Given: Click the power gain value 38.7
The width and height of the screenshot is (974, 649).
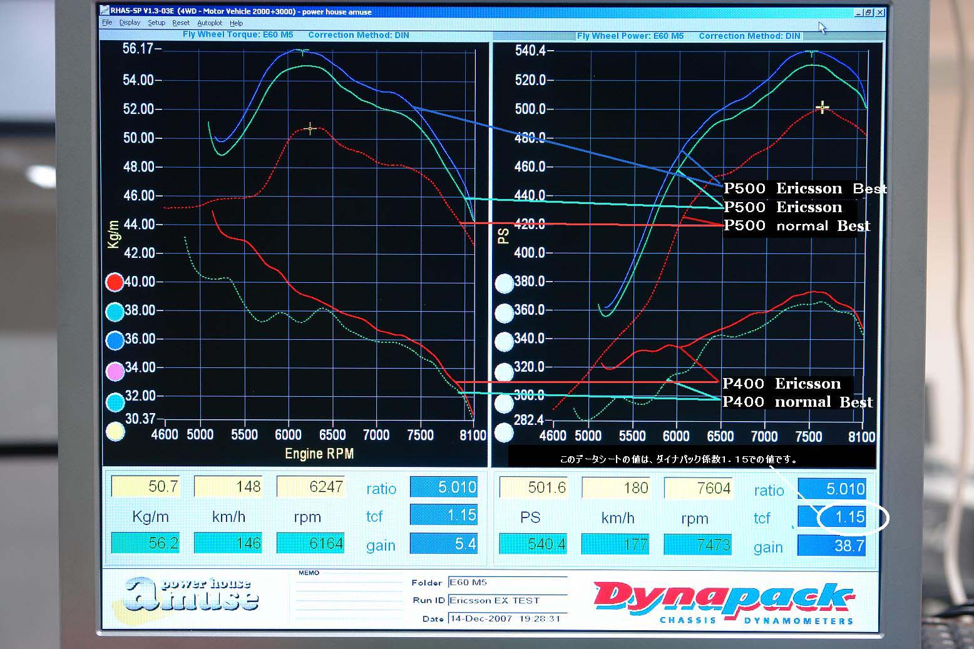Looking at the screenshot, I should [832, 546].
